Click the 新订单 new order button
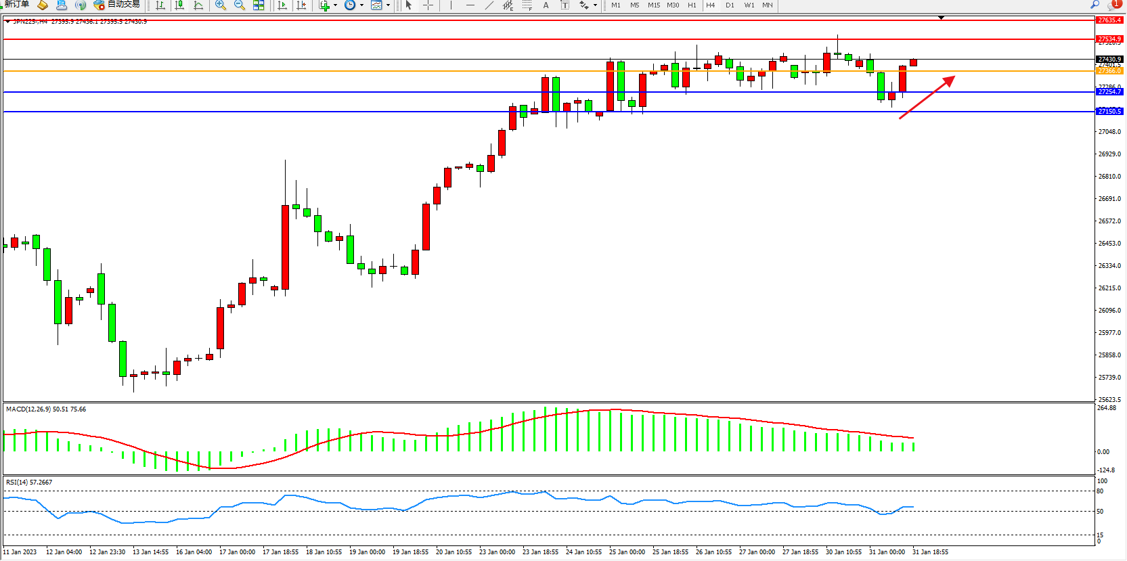 point(16,4)
